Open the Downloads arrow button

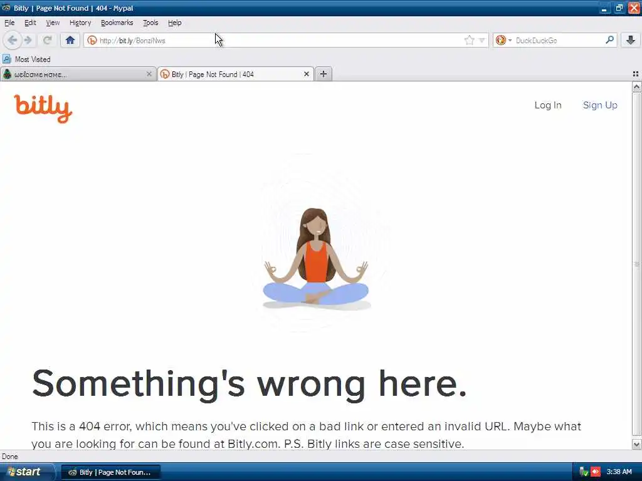pos(631,40)
